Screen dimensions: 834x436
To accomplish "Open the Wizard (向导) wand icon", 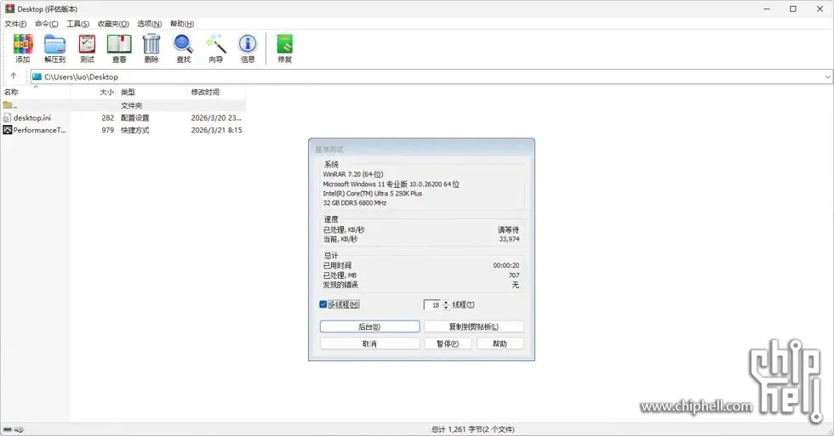I will [x=216, y=48].
